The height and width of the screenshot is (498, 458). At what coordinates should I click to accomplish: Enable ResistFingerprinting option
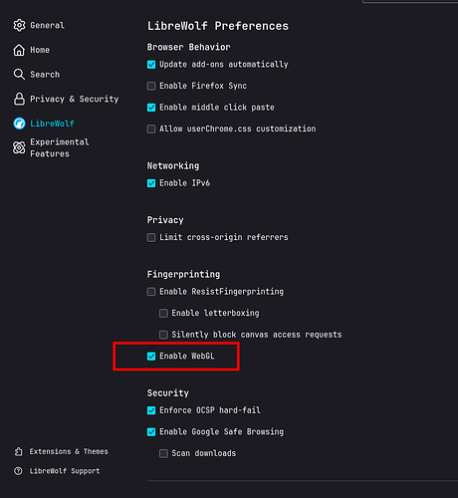point(151,292)
